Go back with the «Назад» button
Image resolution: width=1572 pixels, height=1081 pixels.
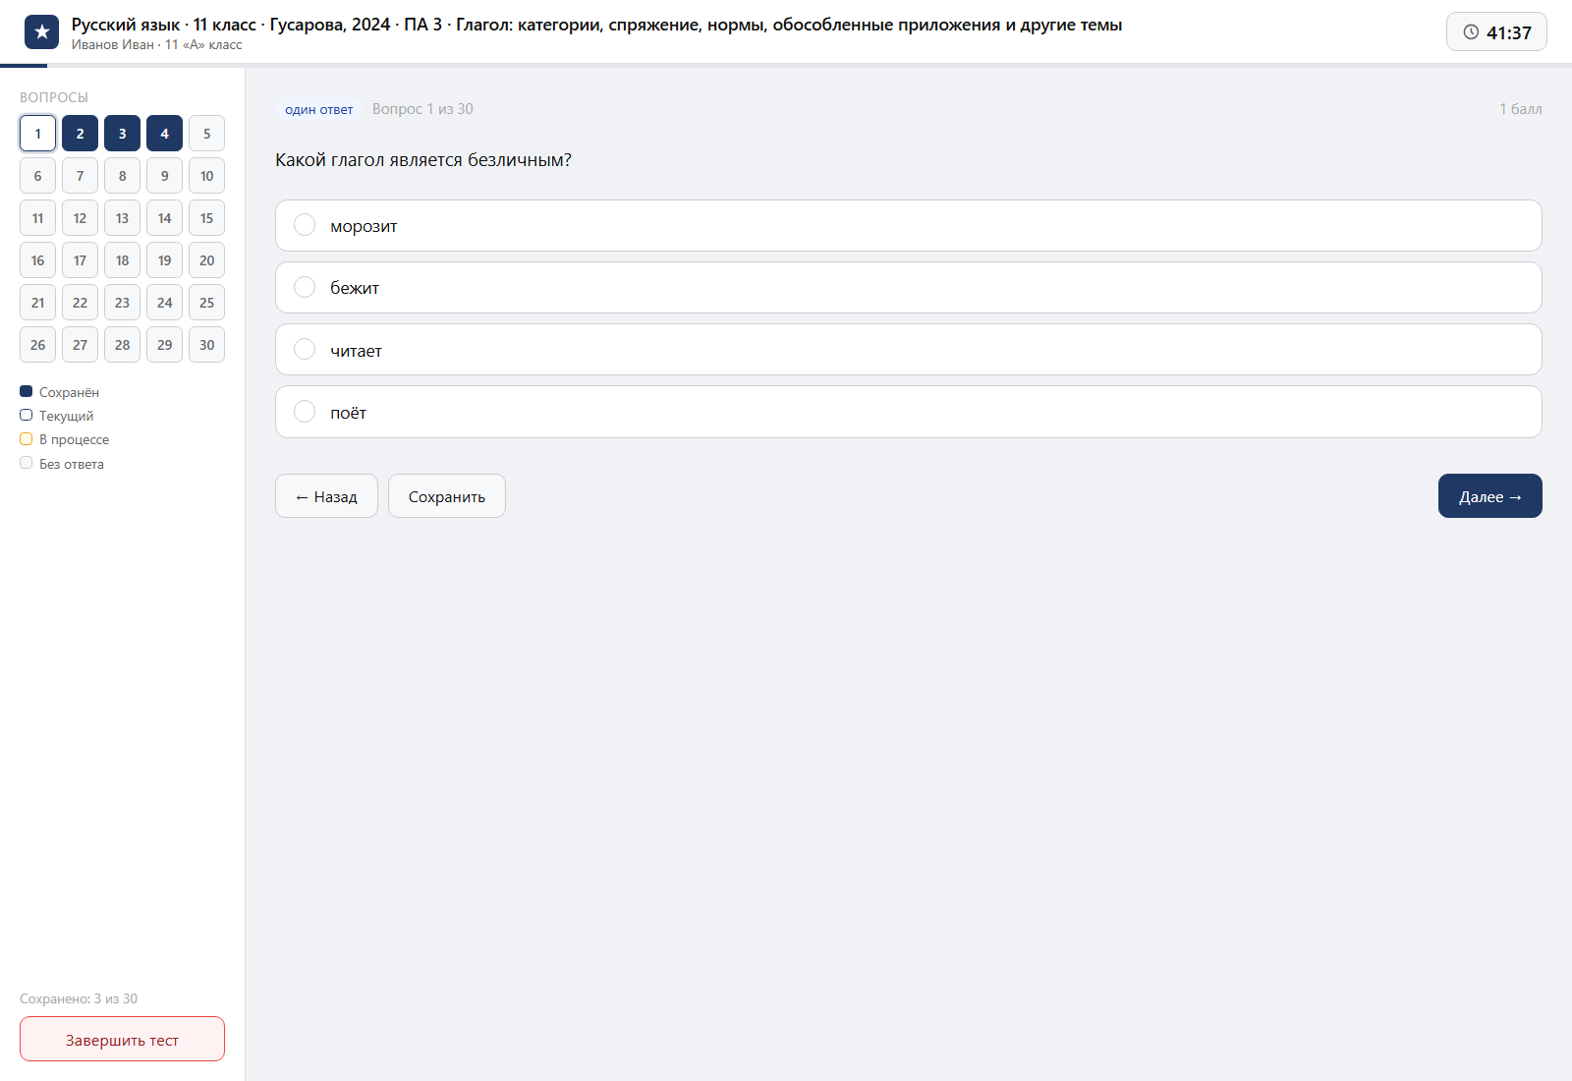coord(326,496)
